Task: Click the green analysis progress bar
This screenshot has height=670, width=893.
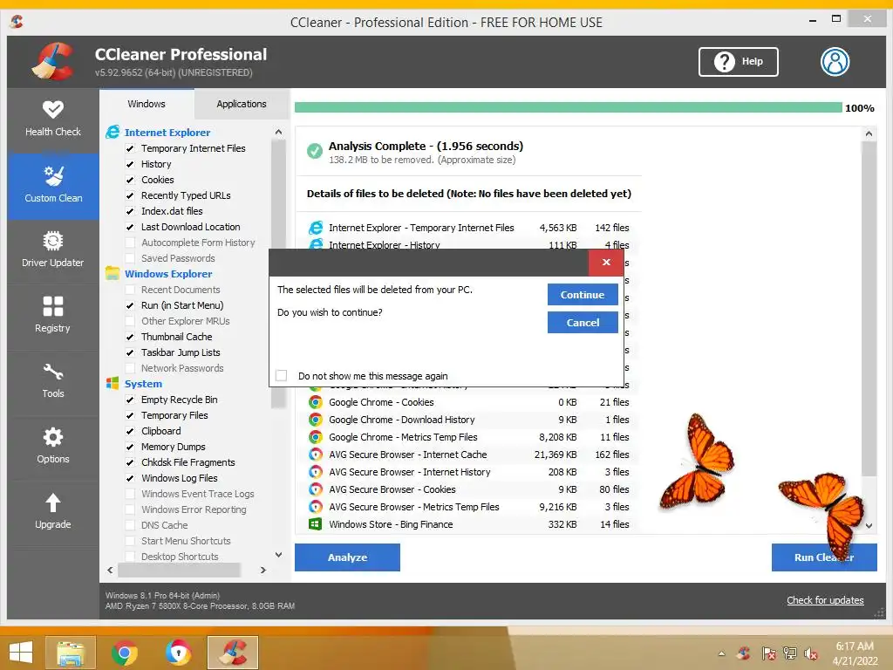Action: pyautogui.click(x=568, y=107)
